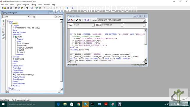Collapse the Data Blocks node
This screenshot has width=190, height=107.
point(12,34)
